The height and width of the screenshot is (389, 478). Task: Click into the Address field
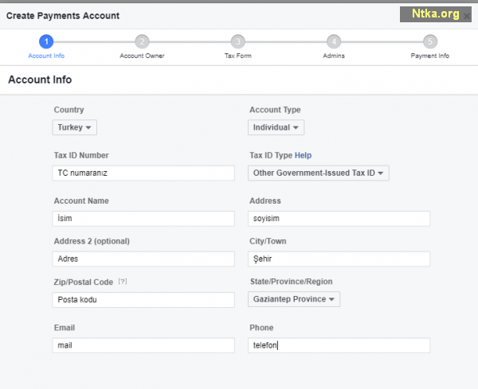click(x=339, y=218)
